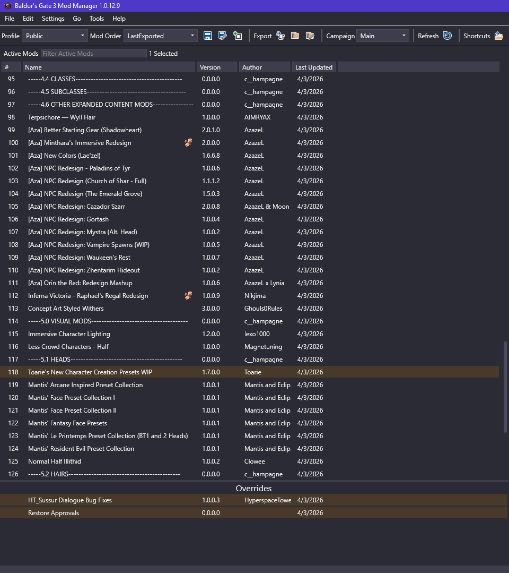
Task: Click the active mods vertical scrollbar thumb
Action: click(x=505, y=387)
